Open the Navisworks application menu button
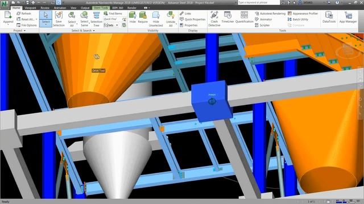The width and height of the screenshot is (364, 204). click(5, 5)
